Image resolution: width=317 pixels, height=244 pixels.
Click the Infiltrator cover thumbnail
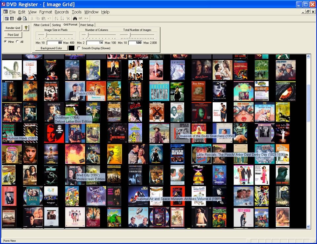[117, 133]
